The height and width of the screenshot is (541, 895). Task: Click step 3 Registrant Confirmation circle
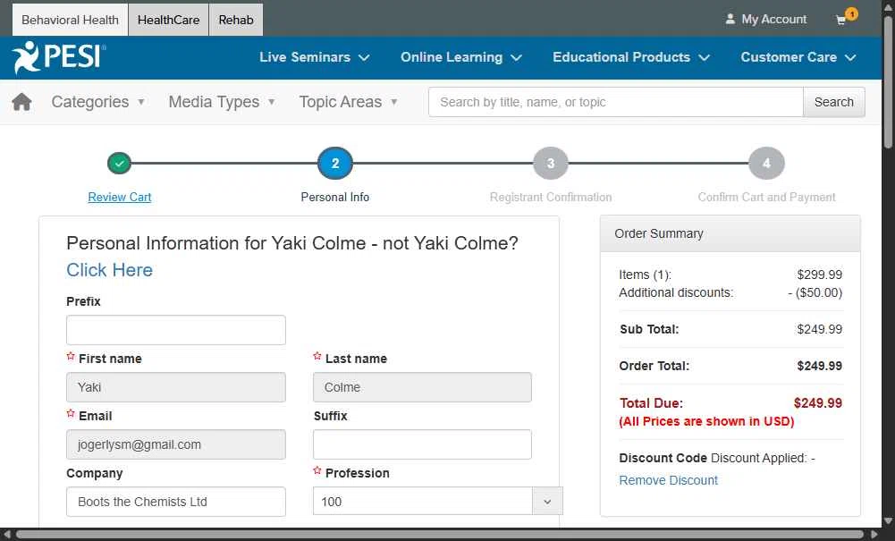pos(550,164)
